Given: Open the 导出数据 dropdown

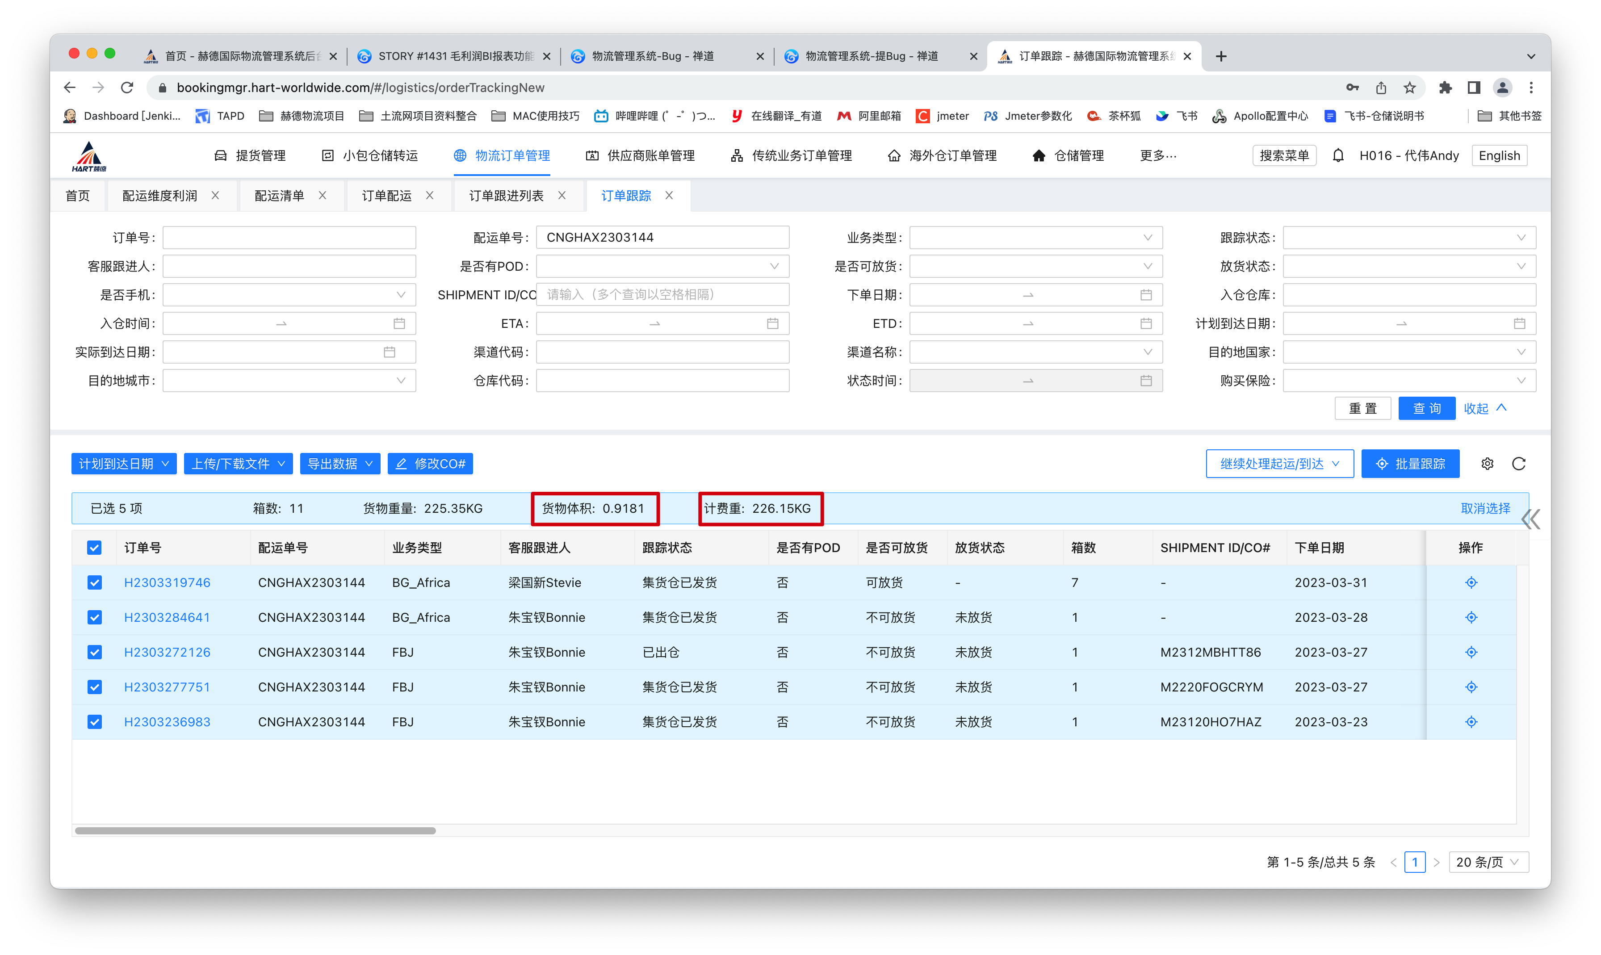Looking at the screenshot, I should click(x=340, y=464).
